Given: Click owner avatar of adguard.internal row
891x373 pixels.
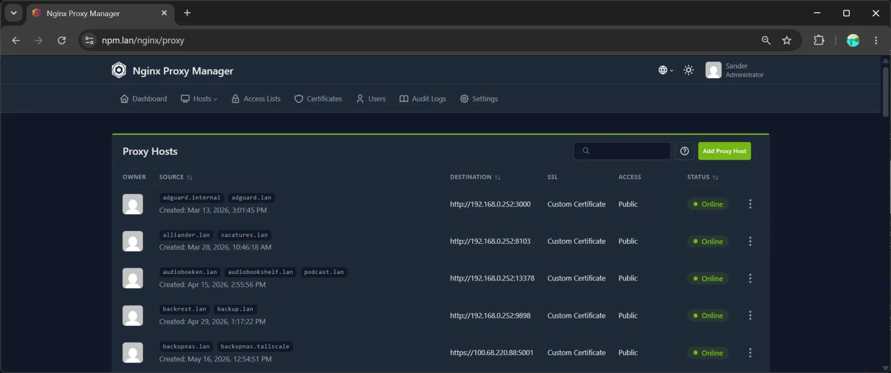Looking at the screenshot, I should click(x=133, y=204).
